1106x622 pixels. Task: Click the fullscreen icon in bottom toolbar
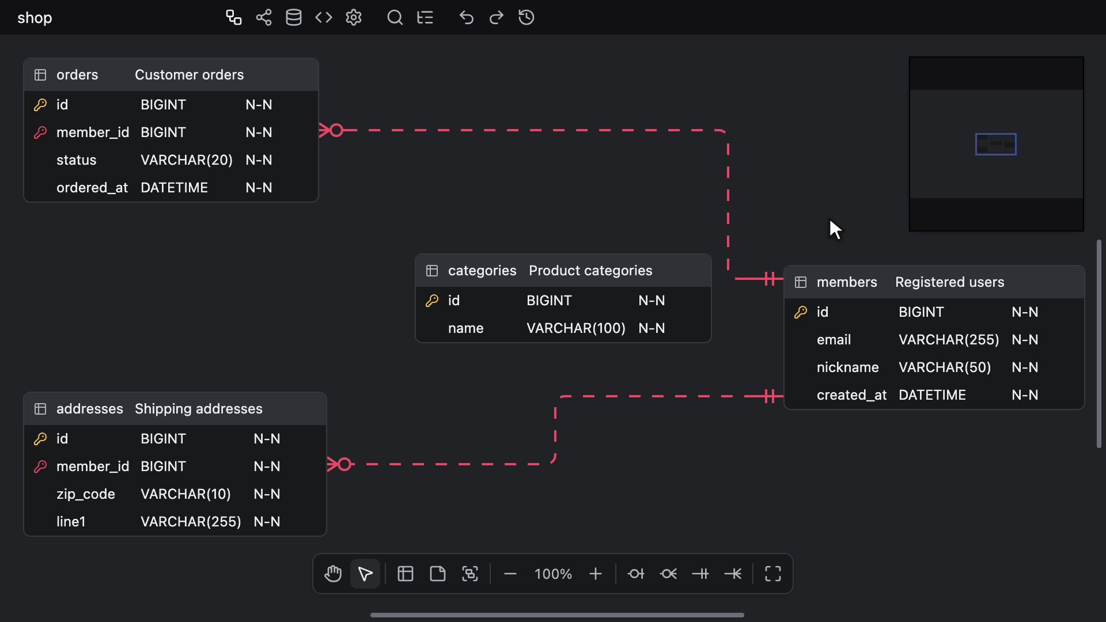click(x=773, y=574)
